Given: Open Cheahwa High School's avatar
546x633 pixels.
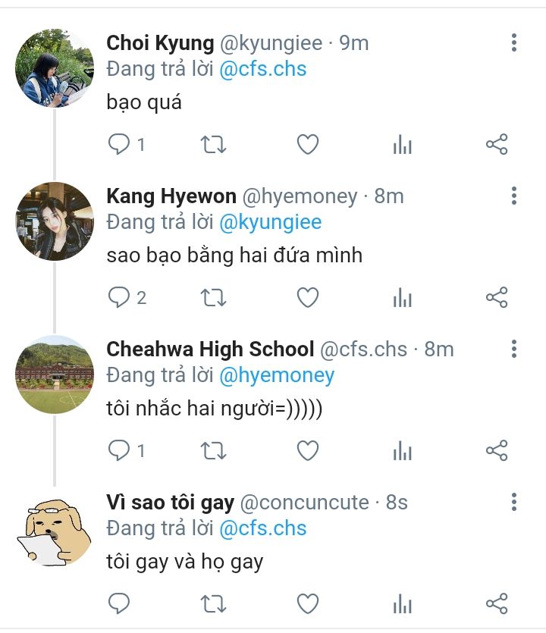Looking at the screenshot, I should coord(55,374).
